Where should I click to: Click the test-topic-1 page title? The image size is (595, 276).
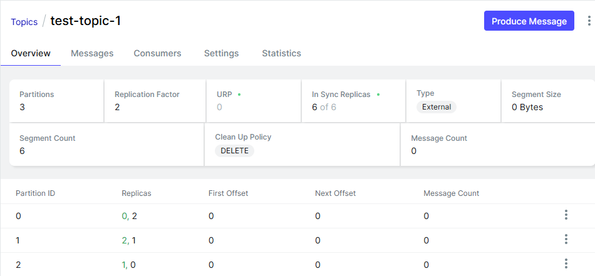pos(85,21)
